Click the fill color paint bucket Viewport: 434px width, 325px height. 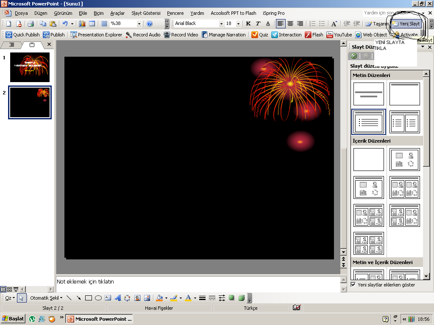[x=159, y=298]
